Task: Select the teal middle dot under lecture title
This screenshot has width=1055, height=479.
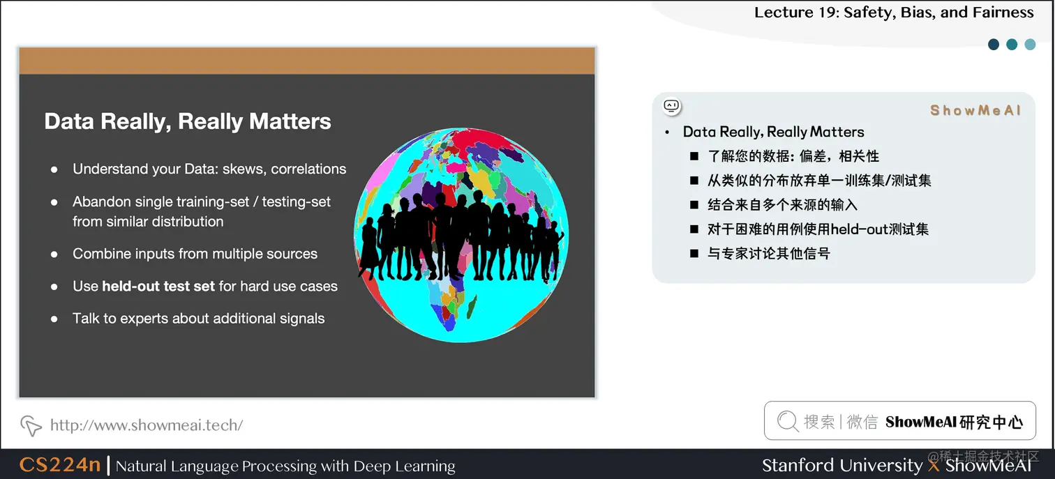Action: pyautogui.click(x=1012, y=45)
